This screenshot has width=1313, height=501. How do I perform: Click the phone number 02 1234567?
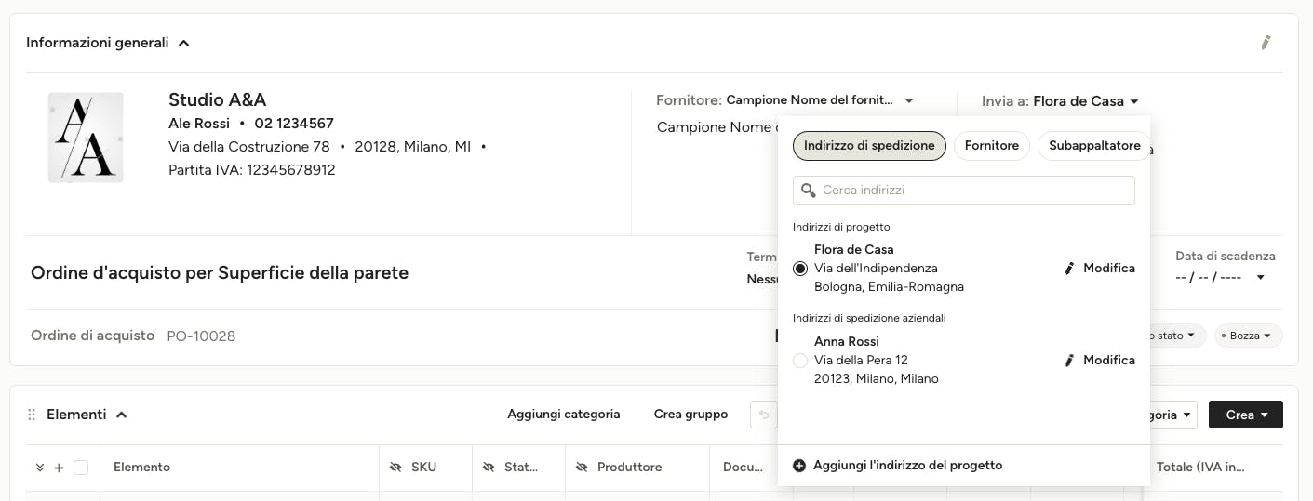pos(294,124)
